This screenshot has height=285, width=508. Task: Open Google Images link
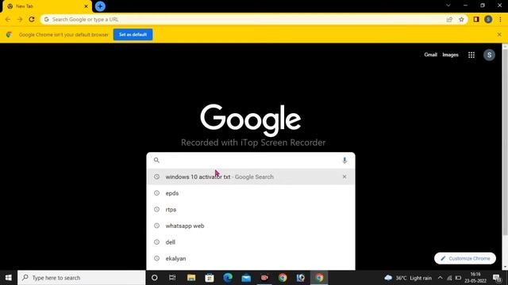450,55
